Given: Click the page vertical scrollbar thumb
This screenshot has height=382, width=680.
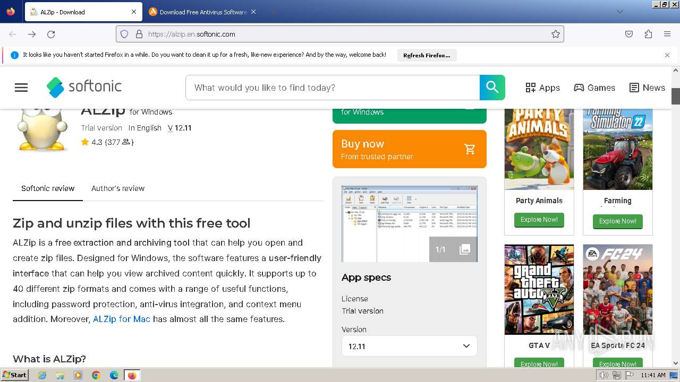Looking at the screenshot, I should tap(676, 96).
